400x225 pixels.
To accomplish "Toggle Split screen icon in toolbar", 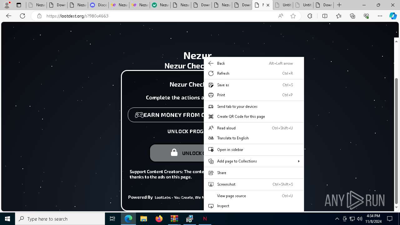I will coord(325,16).
